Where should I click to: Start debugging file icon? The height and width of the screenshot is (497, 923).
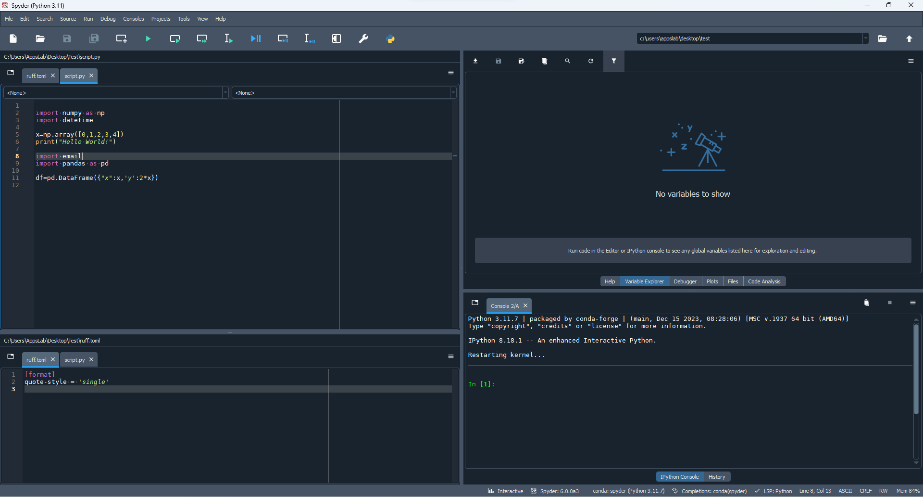click(256, 38)
